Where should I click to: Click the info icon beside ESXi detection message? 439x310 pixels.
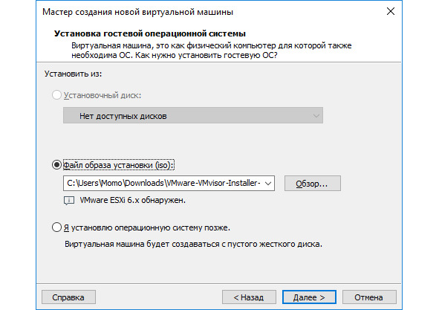tap(69, 201)
